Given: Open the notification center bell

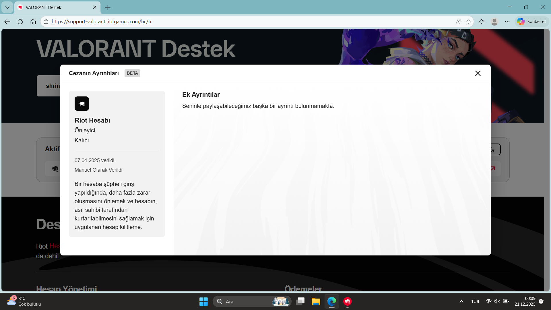Looking at the screenshot, I should pyautogui.click(x=541, y=301).
